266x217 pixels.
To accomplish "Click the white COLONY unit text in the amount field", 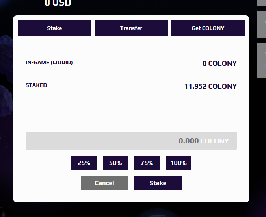I will click(x=214, y=141).
